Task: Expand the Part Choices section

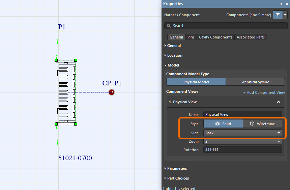Action: tap(177, 178)
